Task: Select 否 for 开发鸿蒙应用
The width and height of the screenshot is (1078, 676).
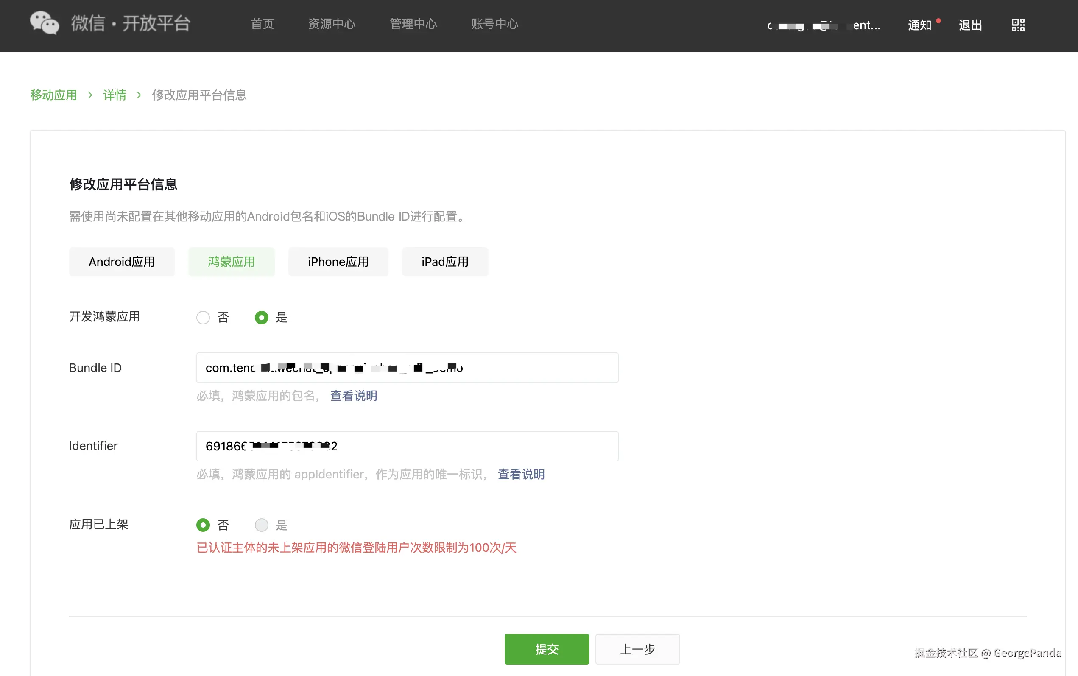Action: tap(204, 318)
